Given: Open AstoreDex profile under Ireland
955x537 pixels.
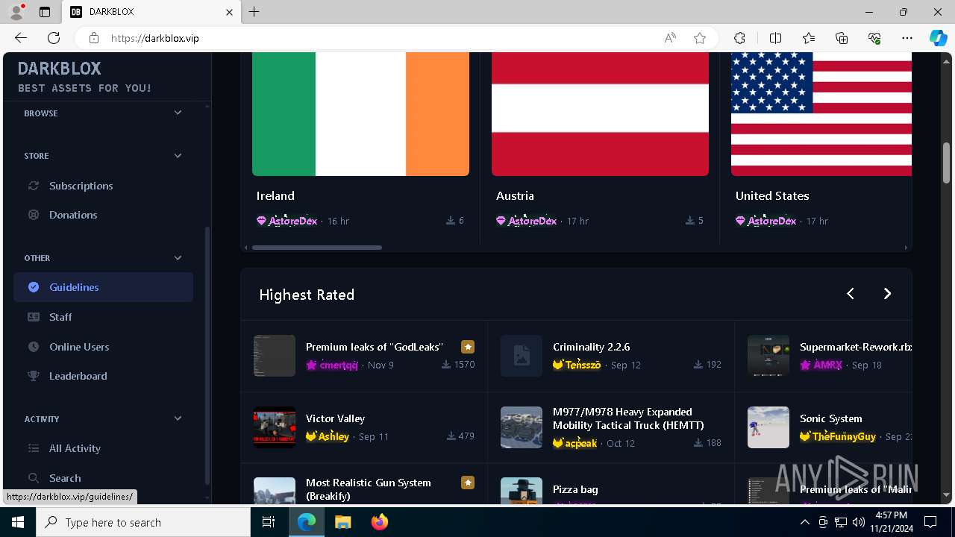Looking at the screenshot, I should tap(292, 222).
